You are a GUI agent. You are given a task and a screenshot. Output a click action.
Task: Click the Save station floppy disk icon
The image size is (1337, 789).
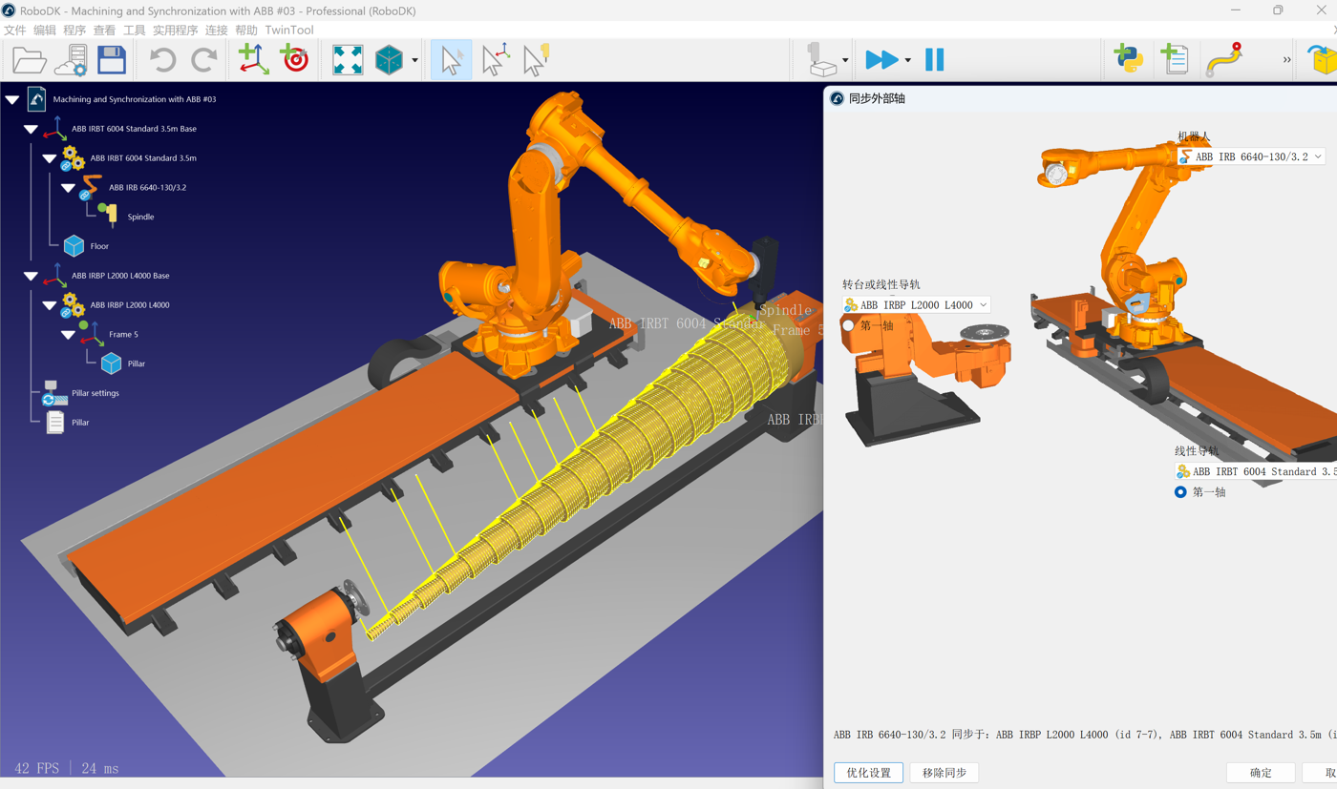[x=112, y=60]
